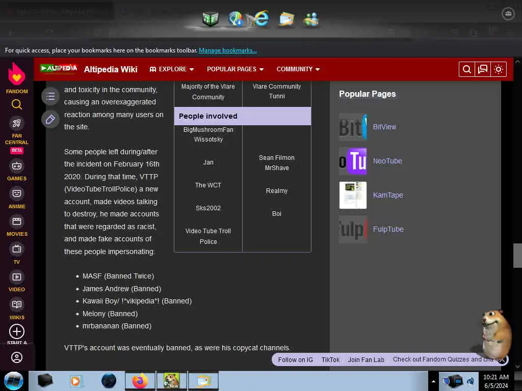Open TV category icon
The image size is (522, 391).
pyautogui.click(x=17, y=248)
